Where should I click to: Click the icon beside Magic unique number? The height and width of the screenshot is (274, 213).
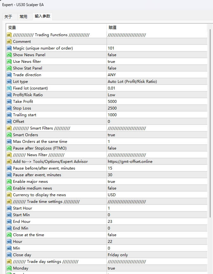tap(9, 48)
